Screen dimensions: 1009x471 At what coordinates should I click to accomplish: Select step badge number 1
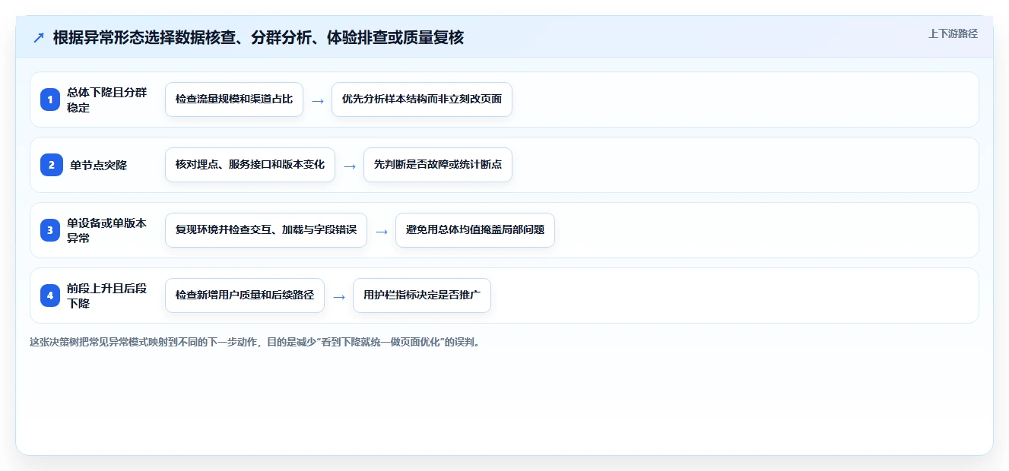pos(50,100)
